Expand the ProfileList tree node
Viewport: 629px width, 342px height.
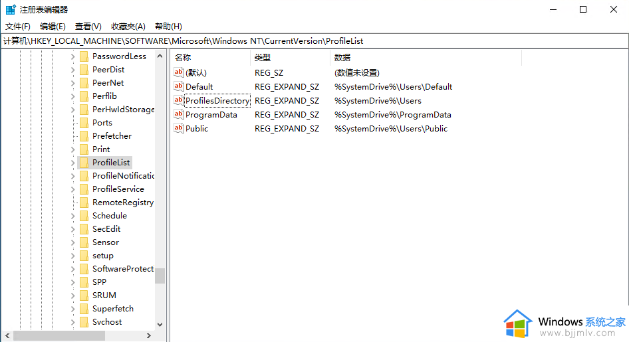click(x=72, y=163)
